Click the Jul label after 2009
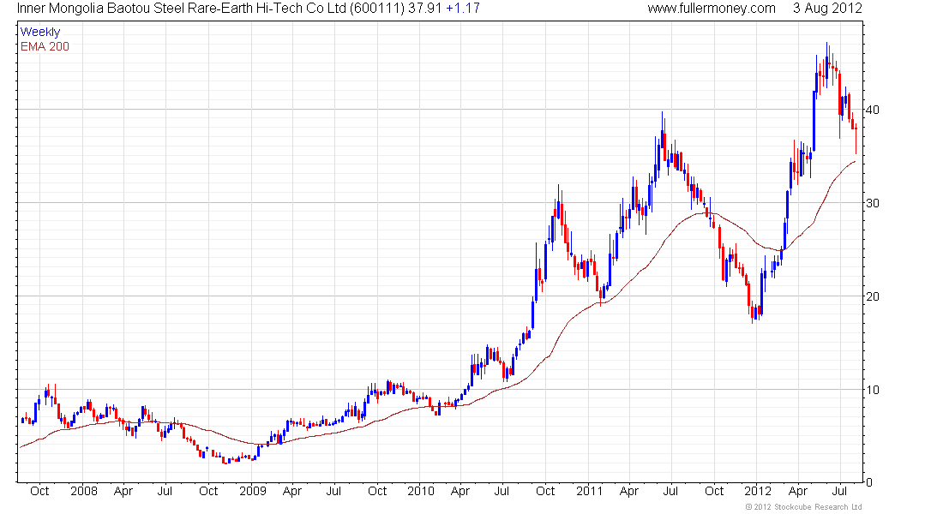943x514 pixels. (333, 491)
